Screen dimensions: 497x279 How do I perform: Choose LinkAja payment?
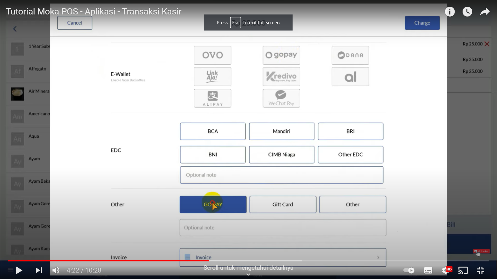point(212,77)
